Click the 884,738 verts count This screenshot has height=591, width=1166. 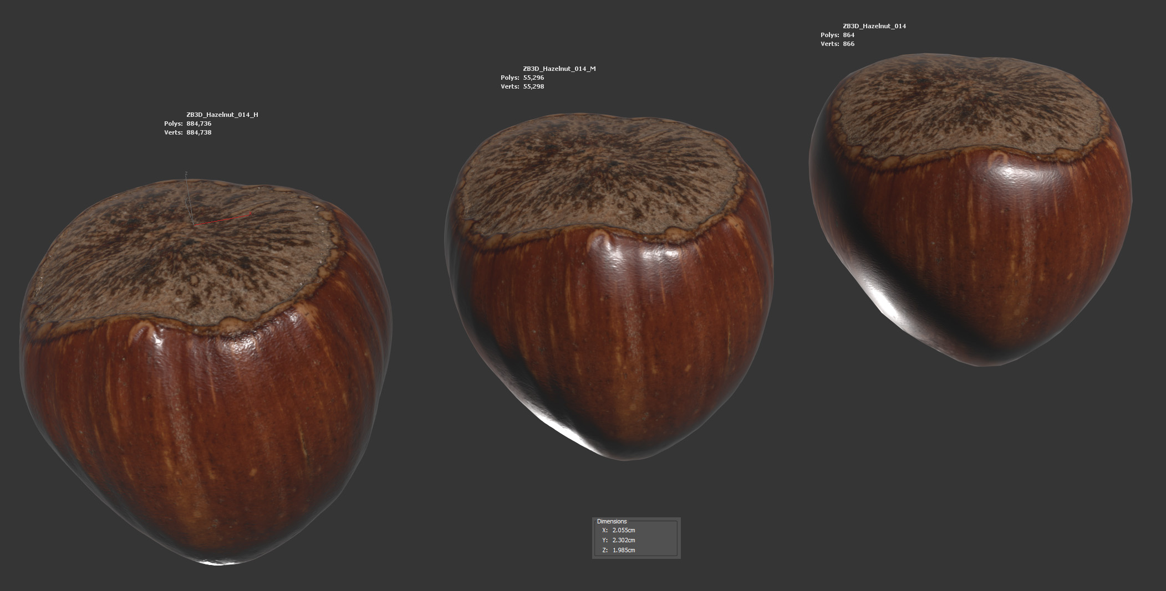[x=198, y=132]
